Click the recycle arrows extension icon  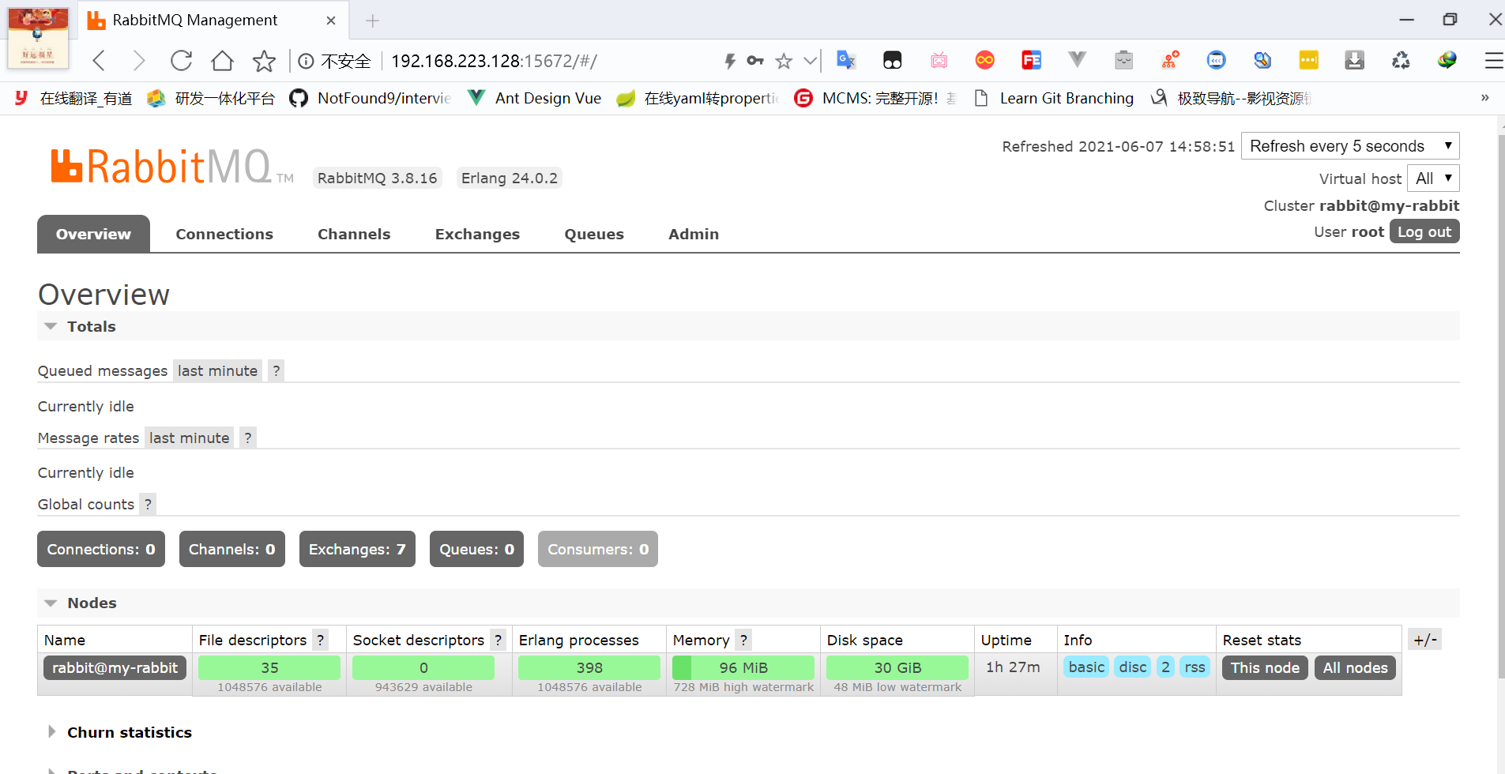click(x=1401, y=60)
